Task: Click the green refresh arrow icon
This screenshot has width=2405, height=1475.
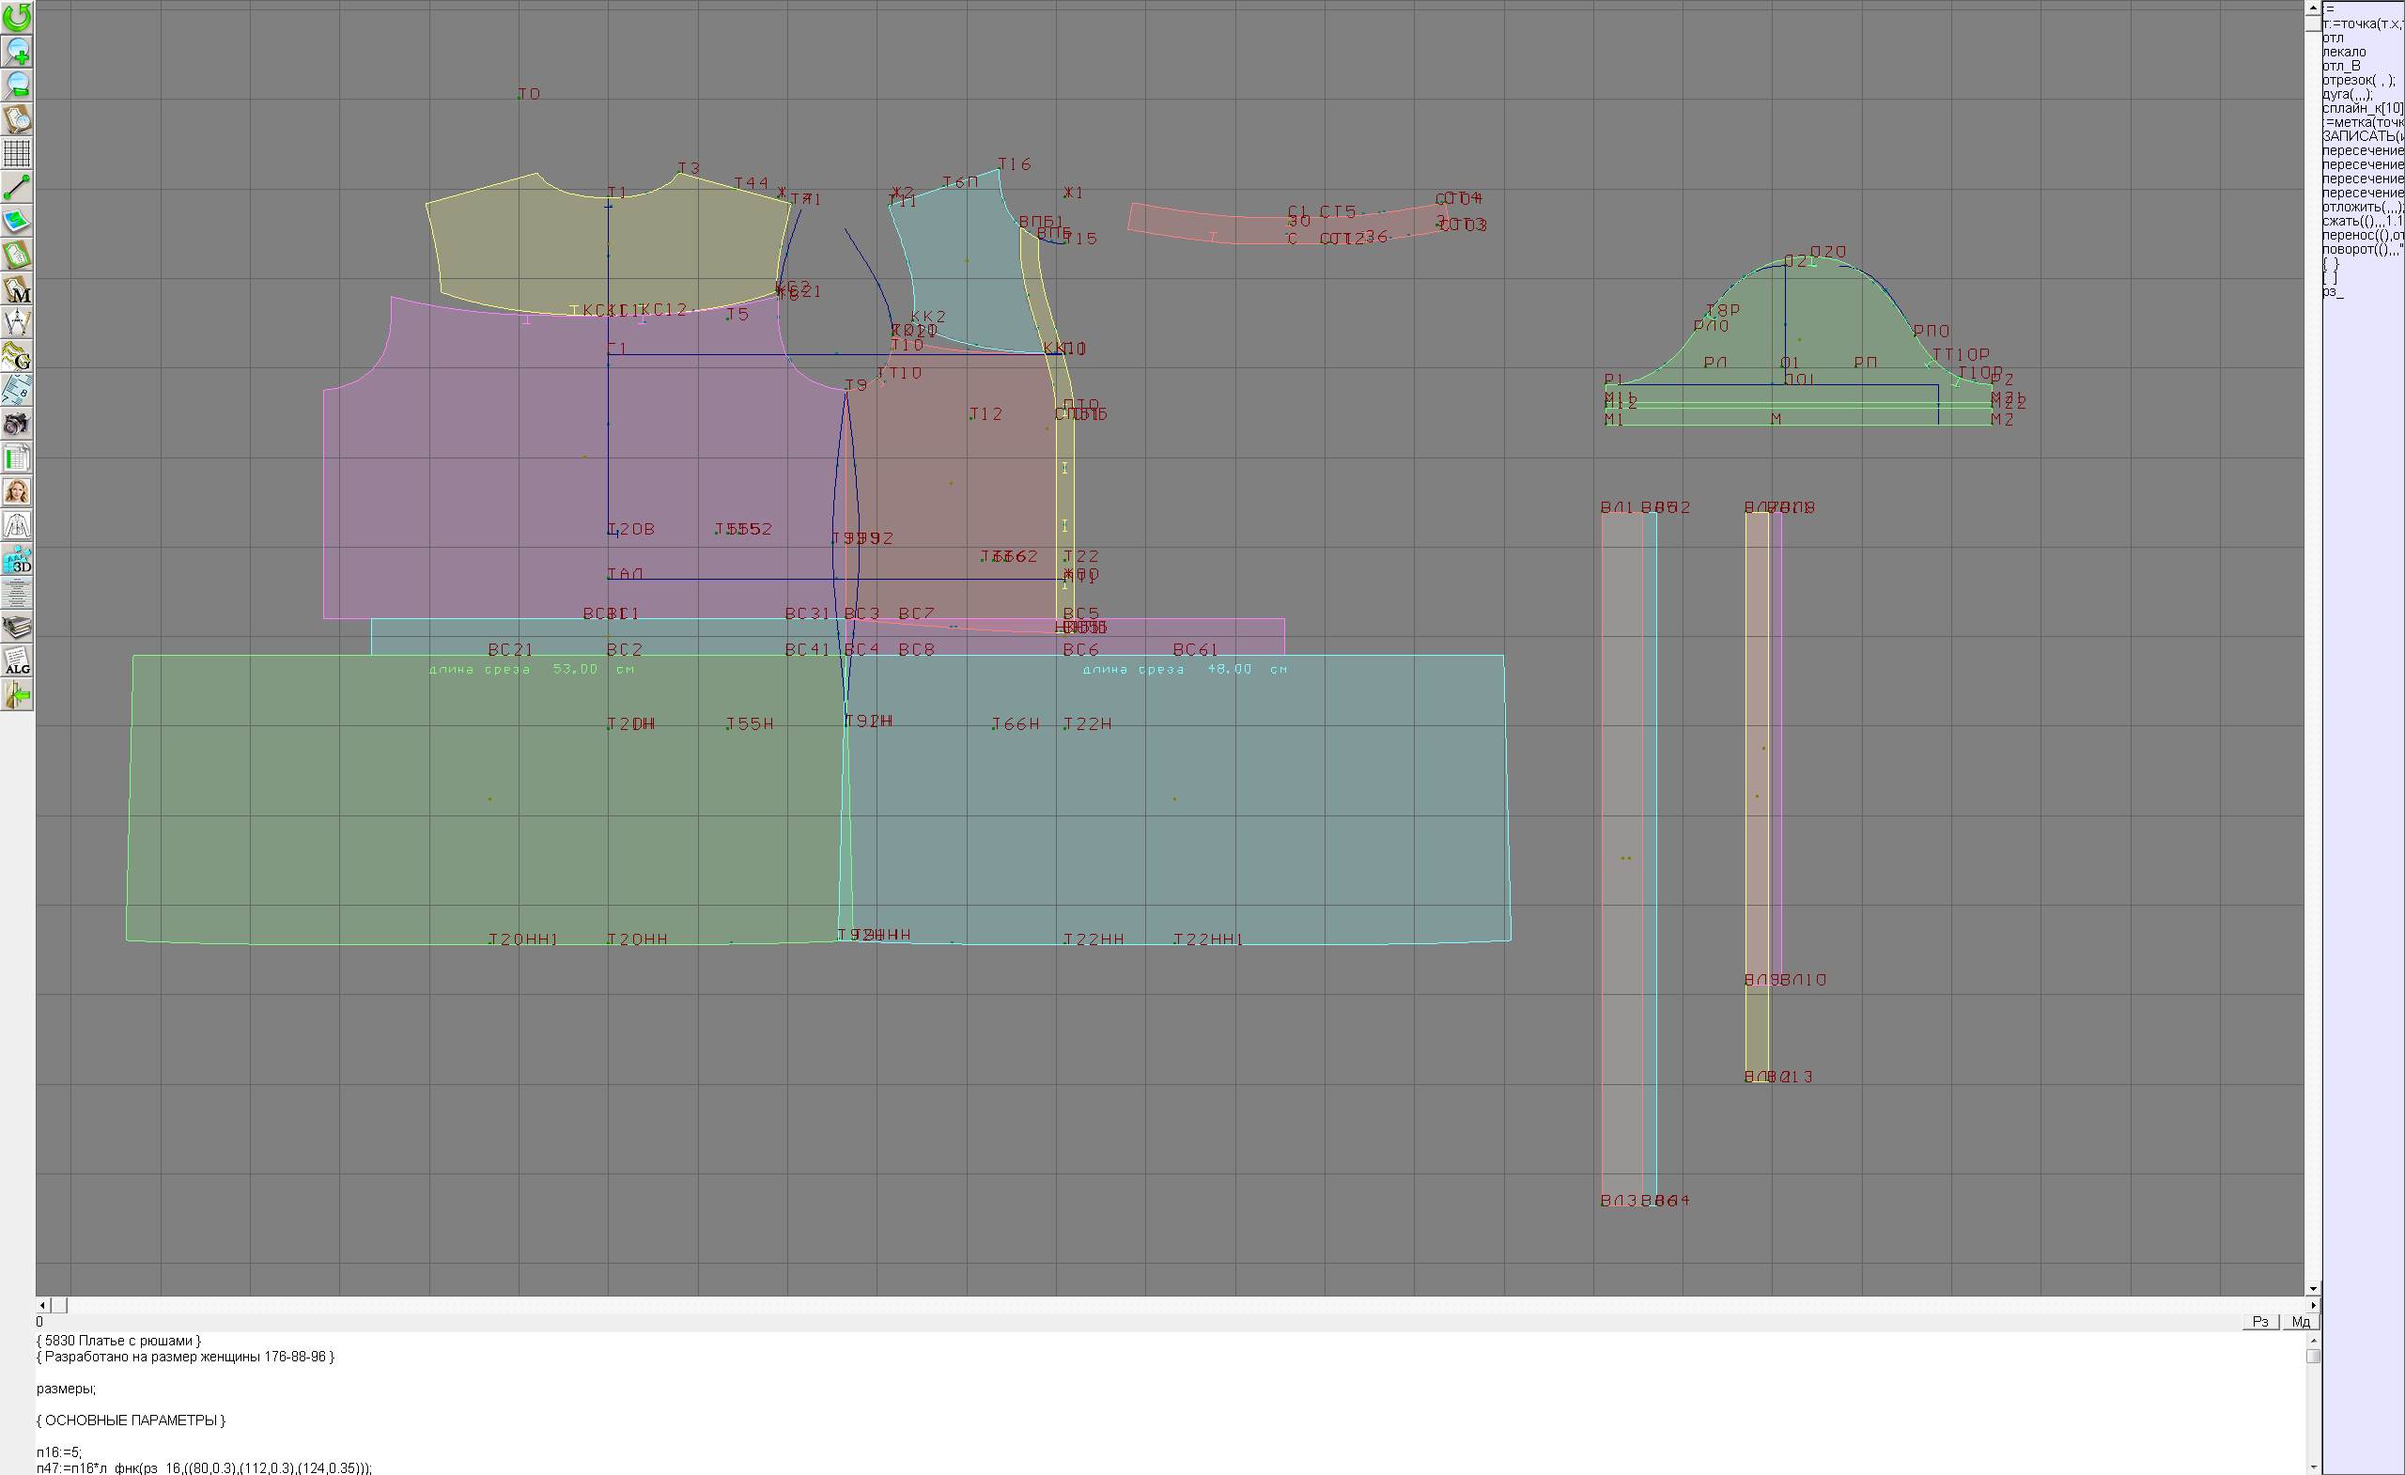Action: click(17, 17)
